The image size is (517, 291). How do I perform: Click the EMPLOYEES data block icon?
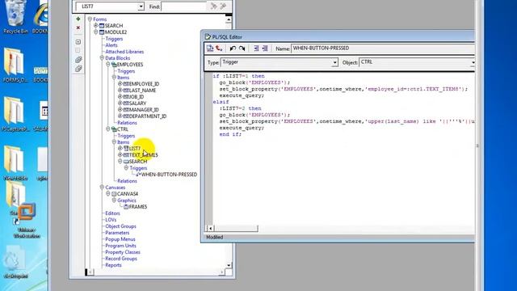[x=114, y=65]
